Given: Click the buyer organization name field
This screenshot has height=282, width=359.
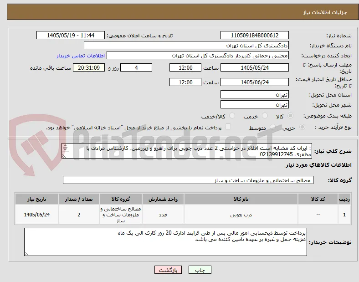Looking at the screenshot, I should click(x=186, y=45).
